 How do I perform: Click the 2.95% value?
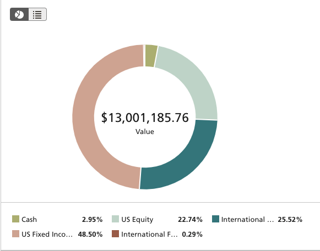pyautogui.click(x=92, y=220)
